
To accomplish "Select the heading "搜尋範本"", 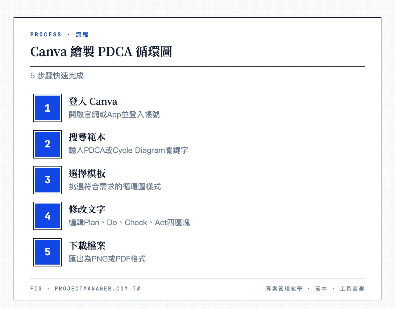I will click(x=87, y=137).
